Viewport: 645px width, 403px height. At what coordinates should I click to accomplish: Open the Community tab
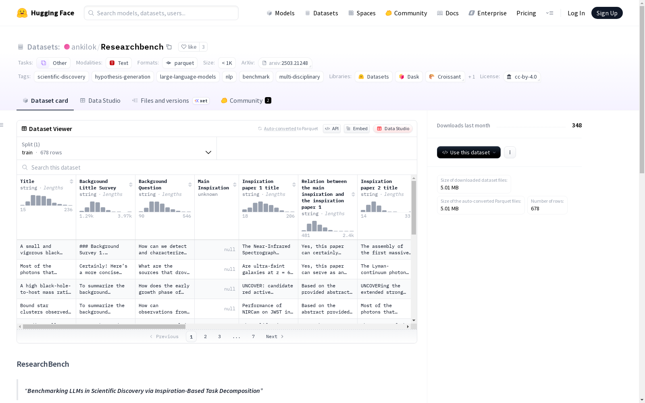pyautogui.click(x=246, y=101)
